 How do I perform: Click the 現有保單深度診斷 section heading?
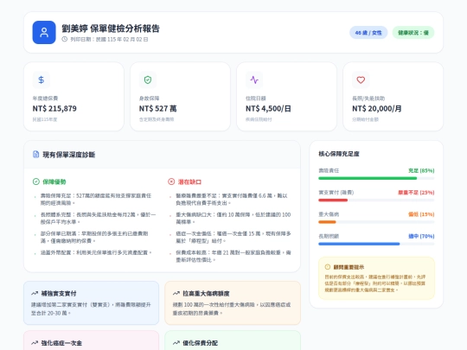tap(69, 155)
